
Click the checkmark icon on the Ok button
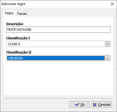[x=77, y=105]
